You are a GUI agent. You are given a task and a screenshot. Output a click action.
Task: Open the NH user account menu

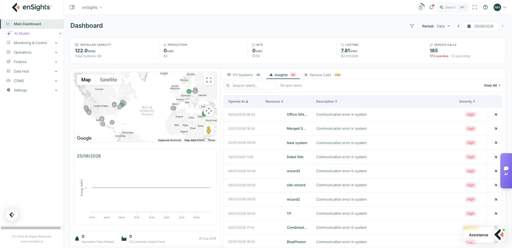[500, 7]
